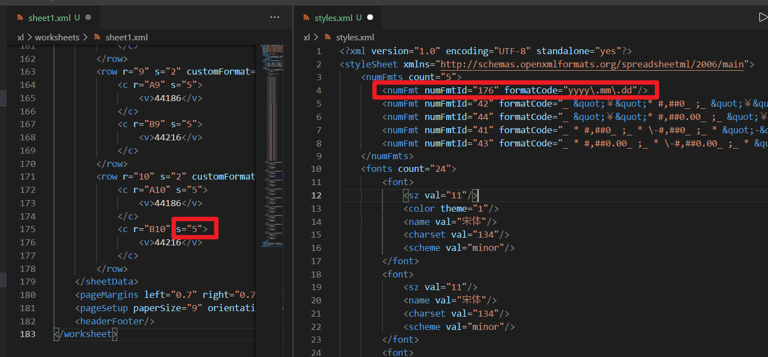Image resolution: width=768 pixels, height=357 pixels.
Task: Open the worksheets breadcrumb dropdown
Action: point(57,37)
